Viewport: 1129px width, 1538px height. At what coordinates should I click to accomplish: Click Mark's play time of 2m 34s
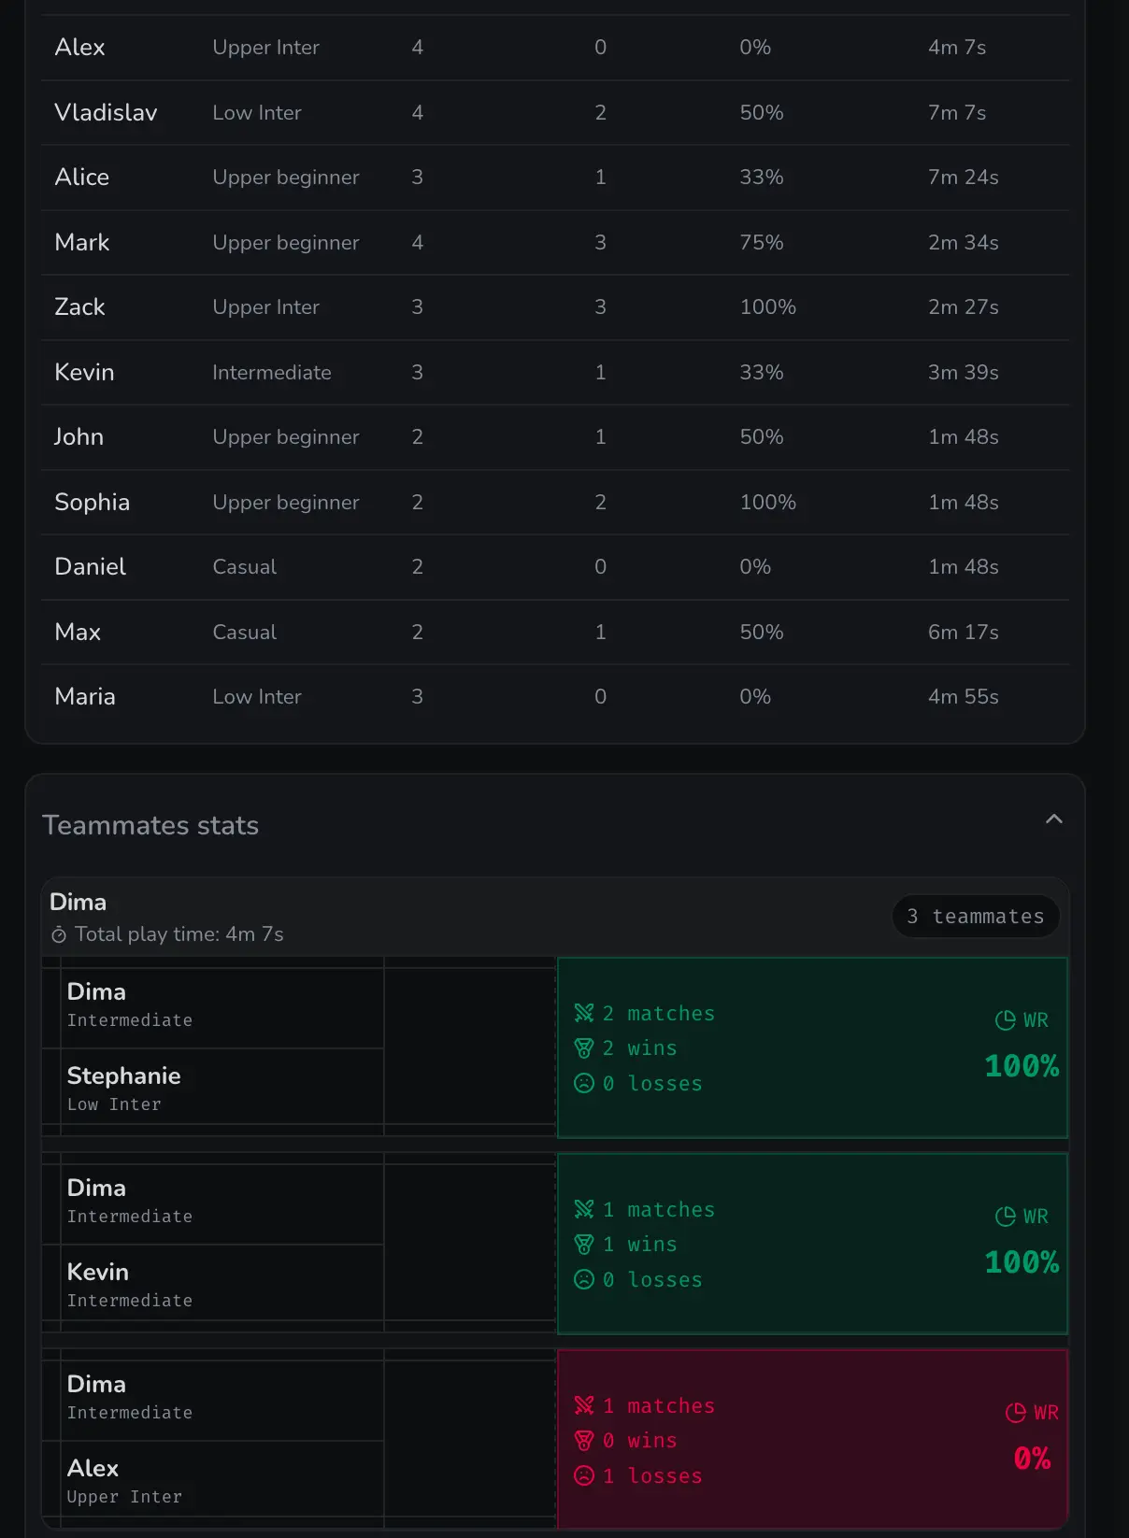(x=963, y=242)
